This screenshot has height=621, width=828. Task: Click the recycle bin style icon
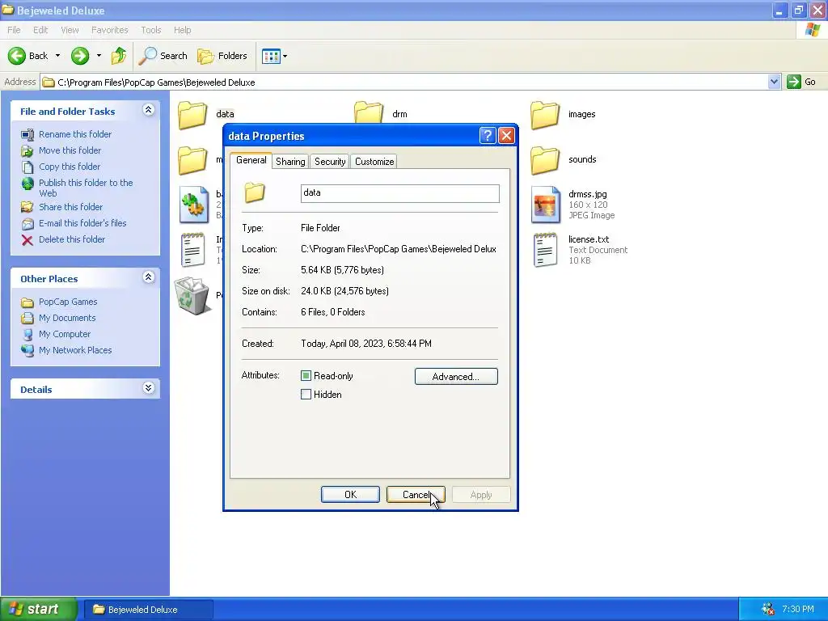[x=192, y=296]
